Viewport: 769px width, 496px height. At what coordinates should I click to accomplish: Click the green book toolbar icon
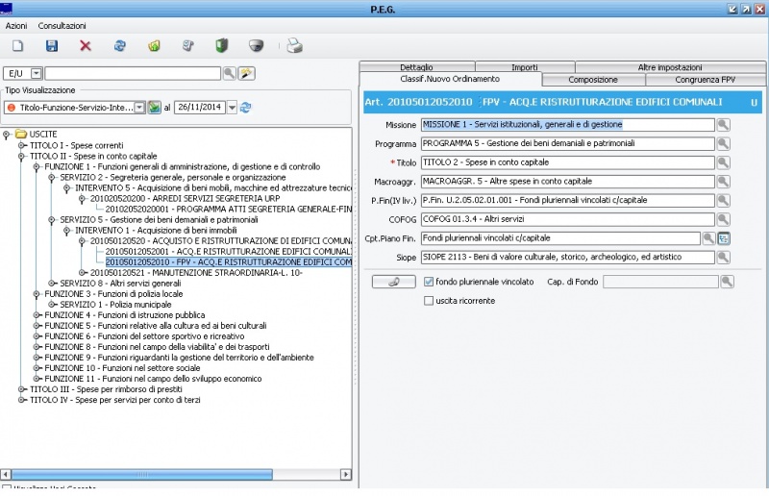tap(222, 45)
